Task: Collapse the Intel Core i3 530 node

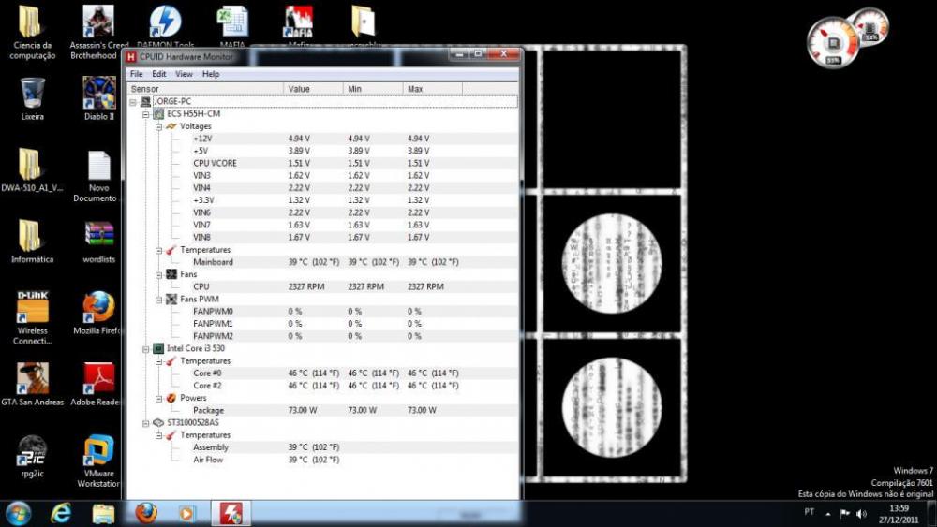Action: 146,348
